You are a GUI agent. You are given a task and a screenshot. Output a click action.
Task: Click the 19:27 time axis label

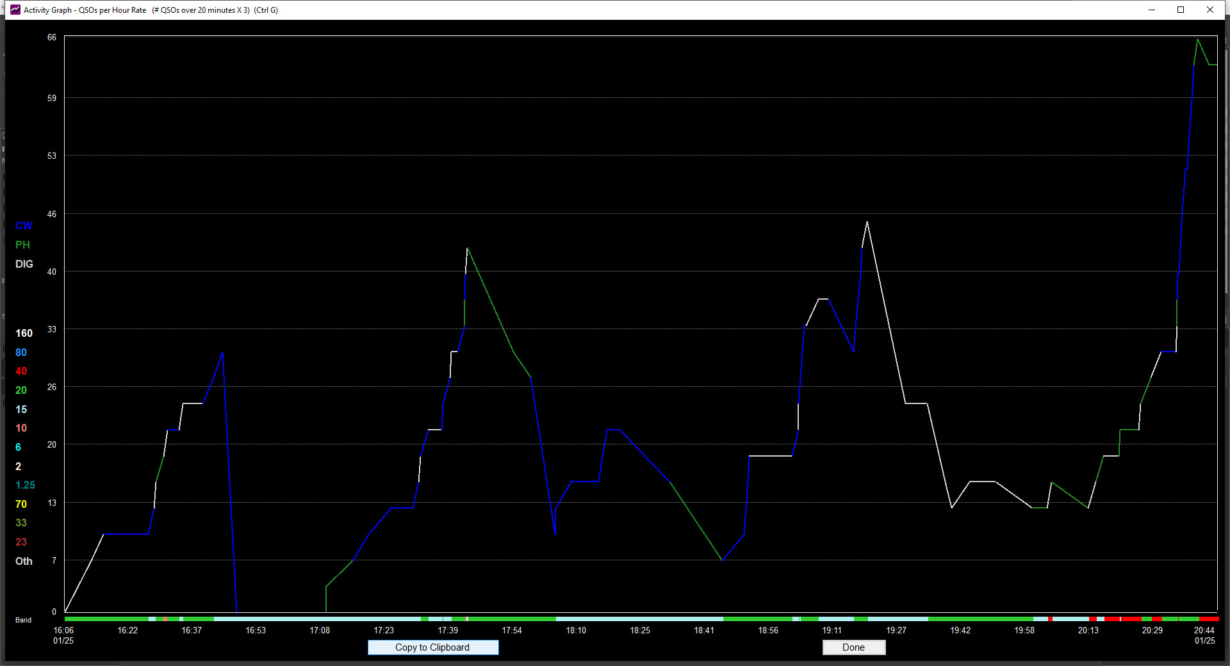pos(896,630)
